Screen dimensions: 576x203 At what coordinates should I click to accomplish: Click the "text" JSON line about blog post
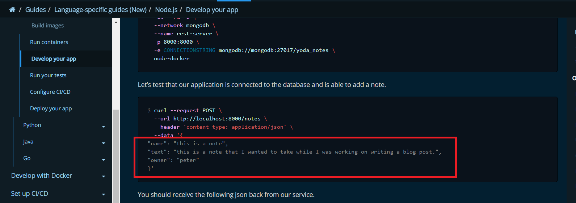click(294, 152)
